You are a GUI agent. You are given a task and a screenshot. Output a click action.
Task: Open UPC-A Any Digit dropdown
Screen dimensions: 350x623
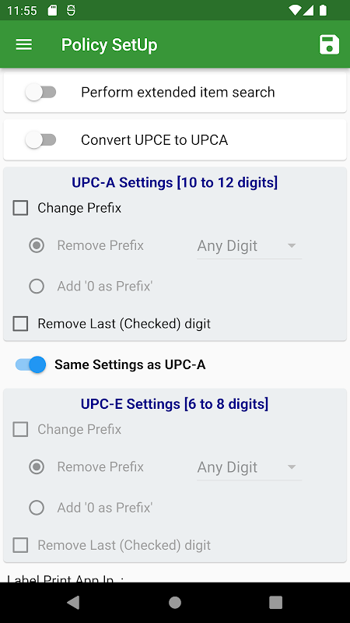(249, 246)
